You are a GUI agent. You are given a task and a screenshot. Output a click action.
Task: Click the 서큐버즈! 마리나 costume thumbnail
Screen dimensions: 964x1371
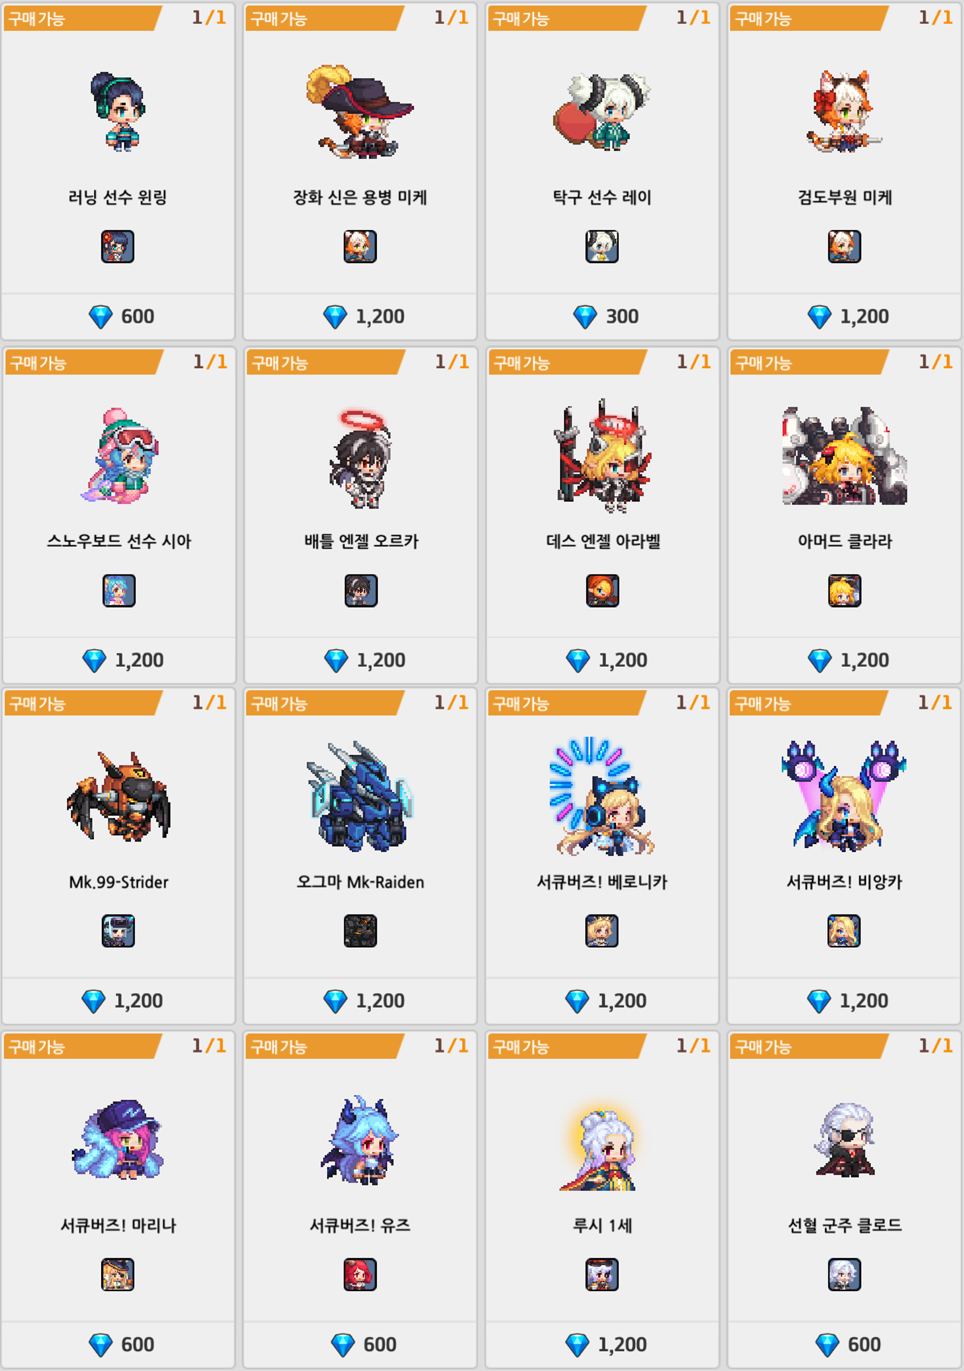(x=117, y=1274)
